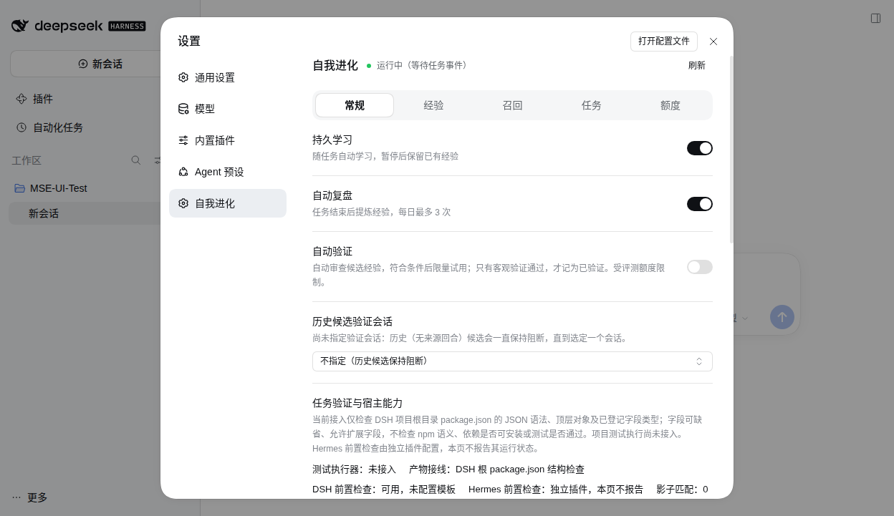Click the ellipsis icon beside 更多
The image size is (894, 516).
pos(16,497)
